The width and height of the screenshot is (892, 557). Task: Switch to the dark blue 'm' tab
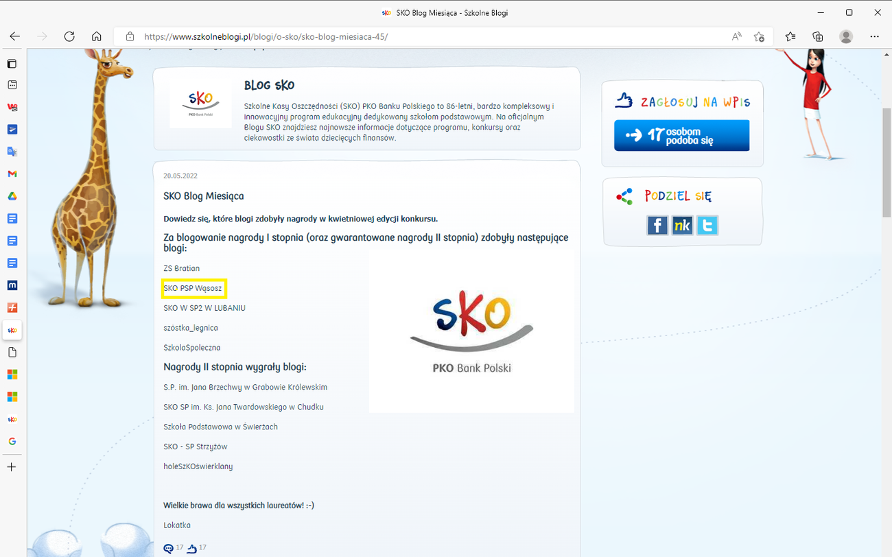click(12, 285)
